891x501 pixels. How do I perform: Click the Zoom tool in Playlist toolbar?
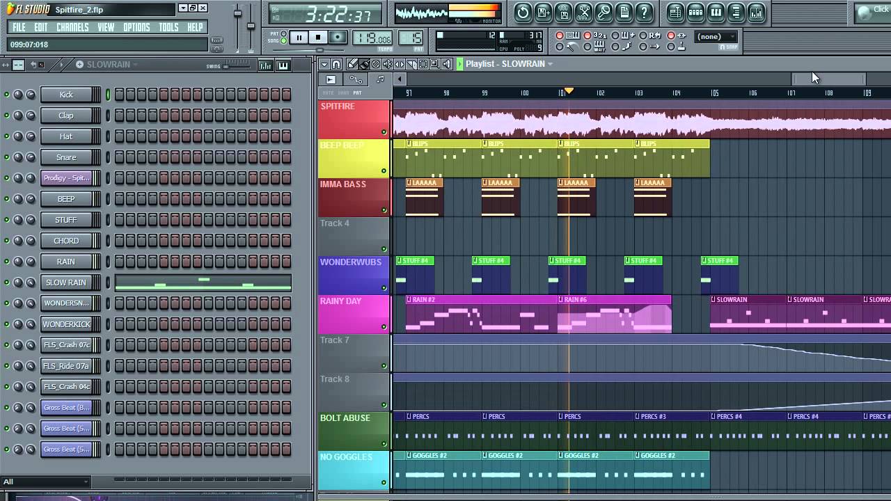(434, 64)
